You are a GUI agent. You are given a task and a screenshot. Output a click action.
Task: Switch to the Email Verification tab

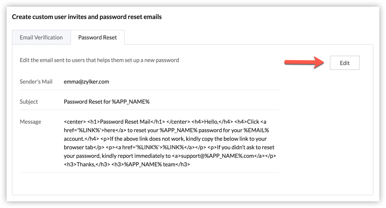point(41,38)
